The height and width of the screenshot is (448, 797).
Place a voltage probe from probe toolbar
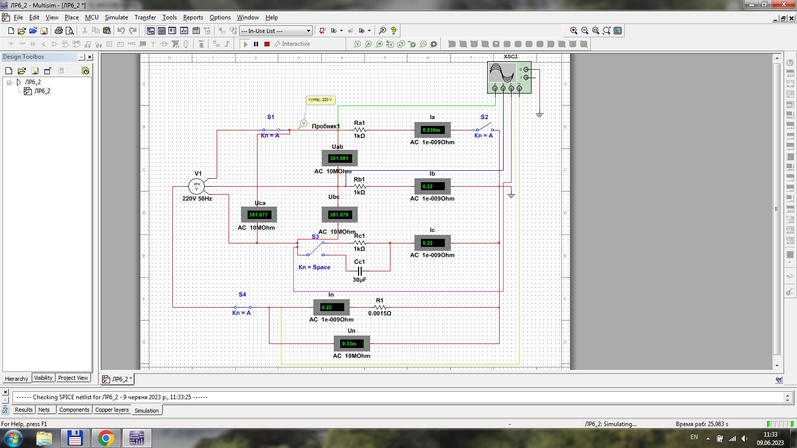coord(357,44)
